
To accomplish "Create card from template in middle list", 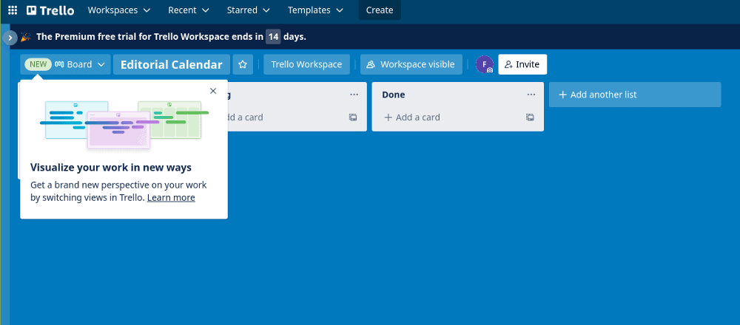I will pos(353,117).
